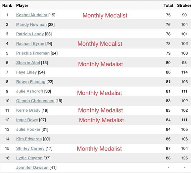
Task: Open Mandy Newman's player link
Action: (x=31, y=25)
